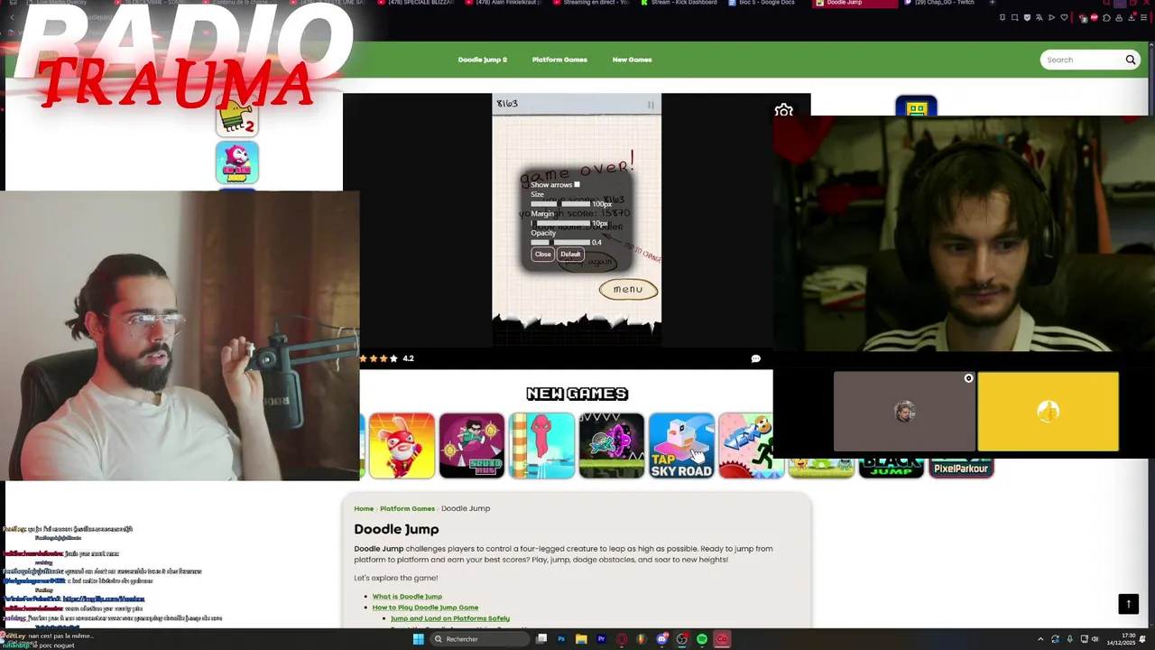
Task: Open Discord from the taskbar
Action: (x=661, y=639)
